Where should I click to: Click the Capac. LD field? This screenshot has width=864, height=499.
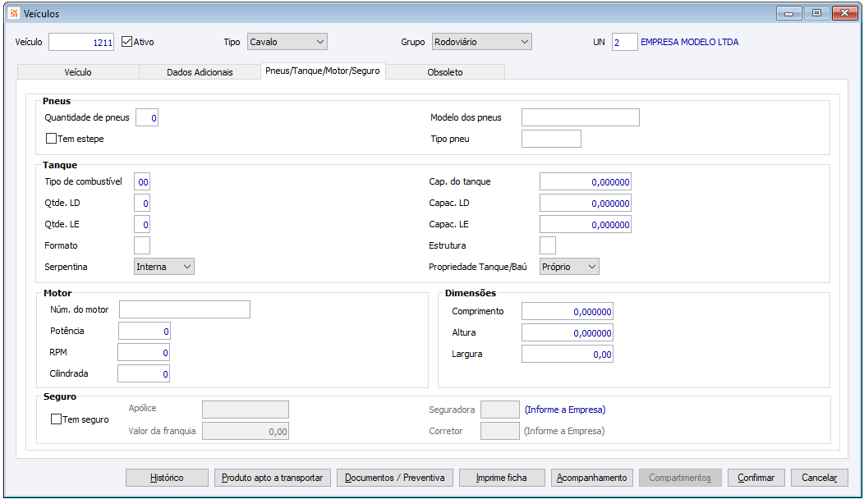(586, 204)
